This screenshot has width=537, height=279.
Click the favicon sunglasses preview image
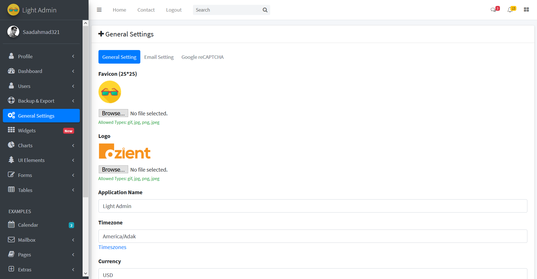tap(110, 92)
